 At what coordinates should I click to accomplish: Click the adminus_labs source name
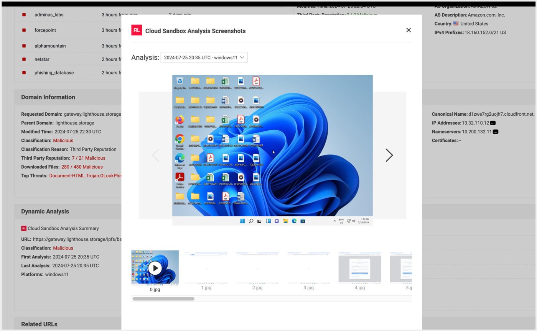coord(49,15)
